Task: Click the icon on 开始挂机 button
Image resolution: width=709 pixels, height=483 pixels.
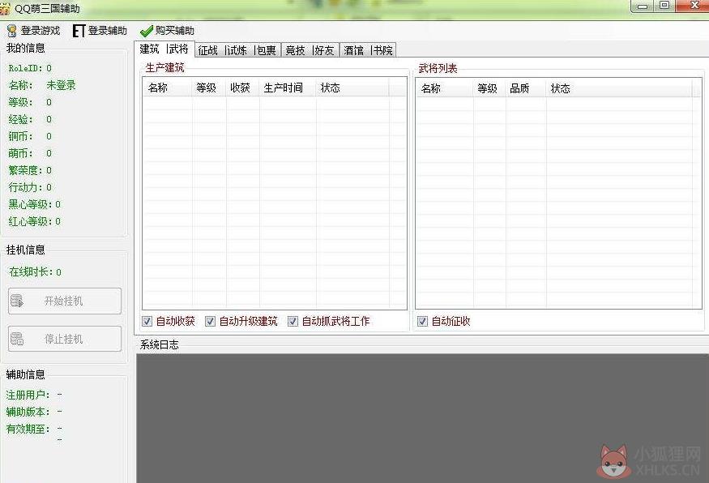Action: click(17, 301)
